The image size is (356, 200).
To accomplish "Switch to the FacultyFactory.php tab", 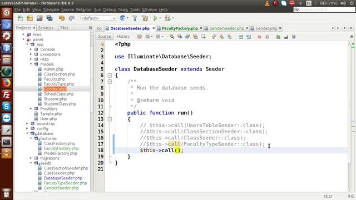I will pyautogui.click(x=180, y=28).
